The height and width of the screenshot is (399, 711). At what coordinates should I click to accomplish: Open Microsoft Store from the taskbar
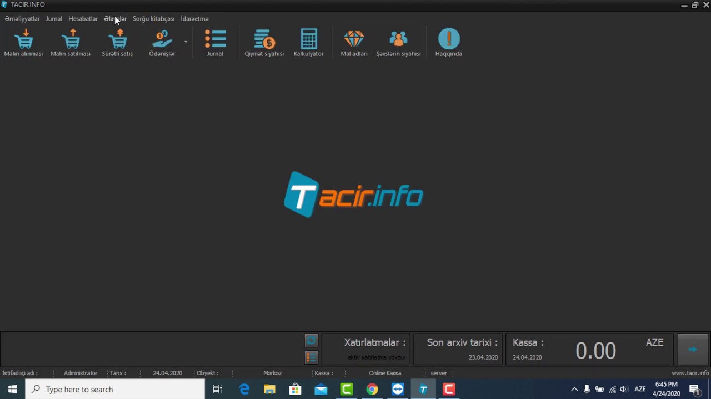click(295, 390)
